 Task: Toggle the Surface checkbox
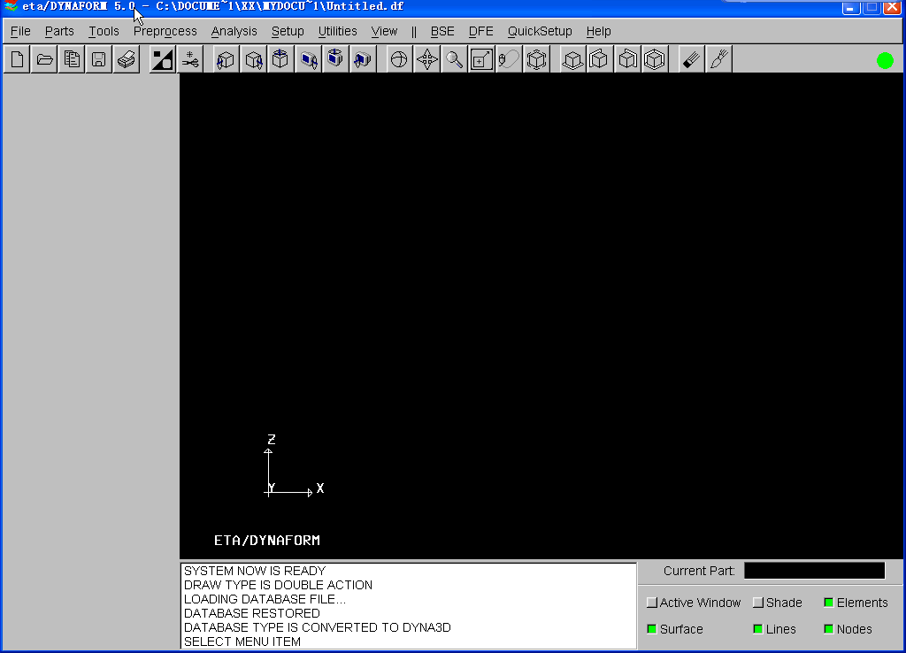pos(652,629)
